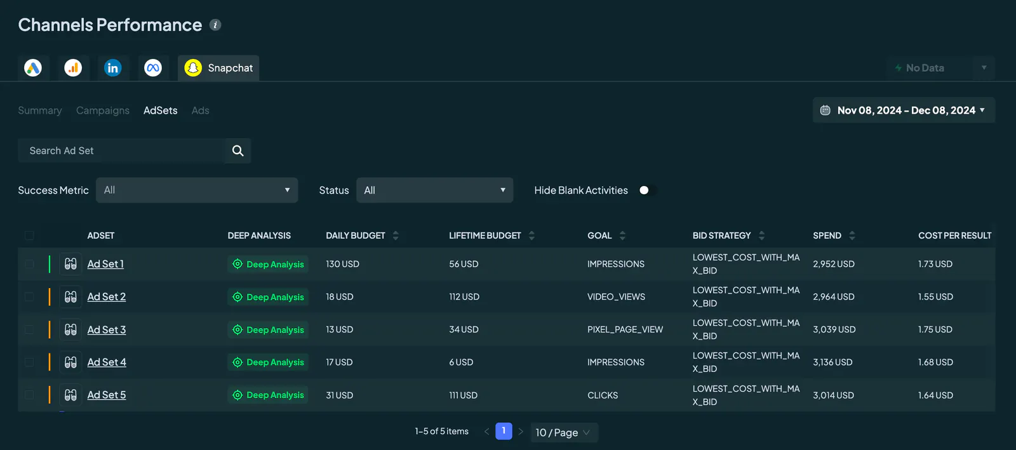Select the Snapchat channel tab

coord(218,68)
